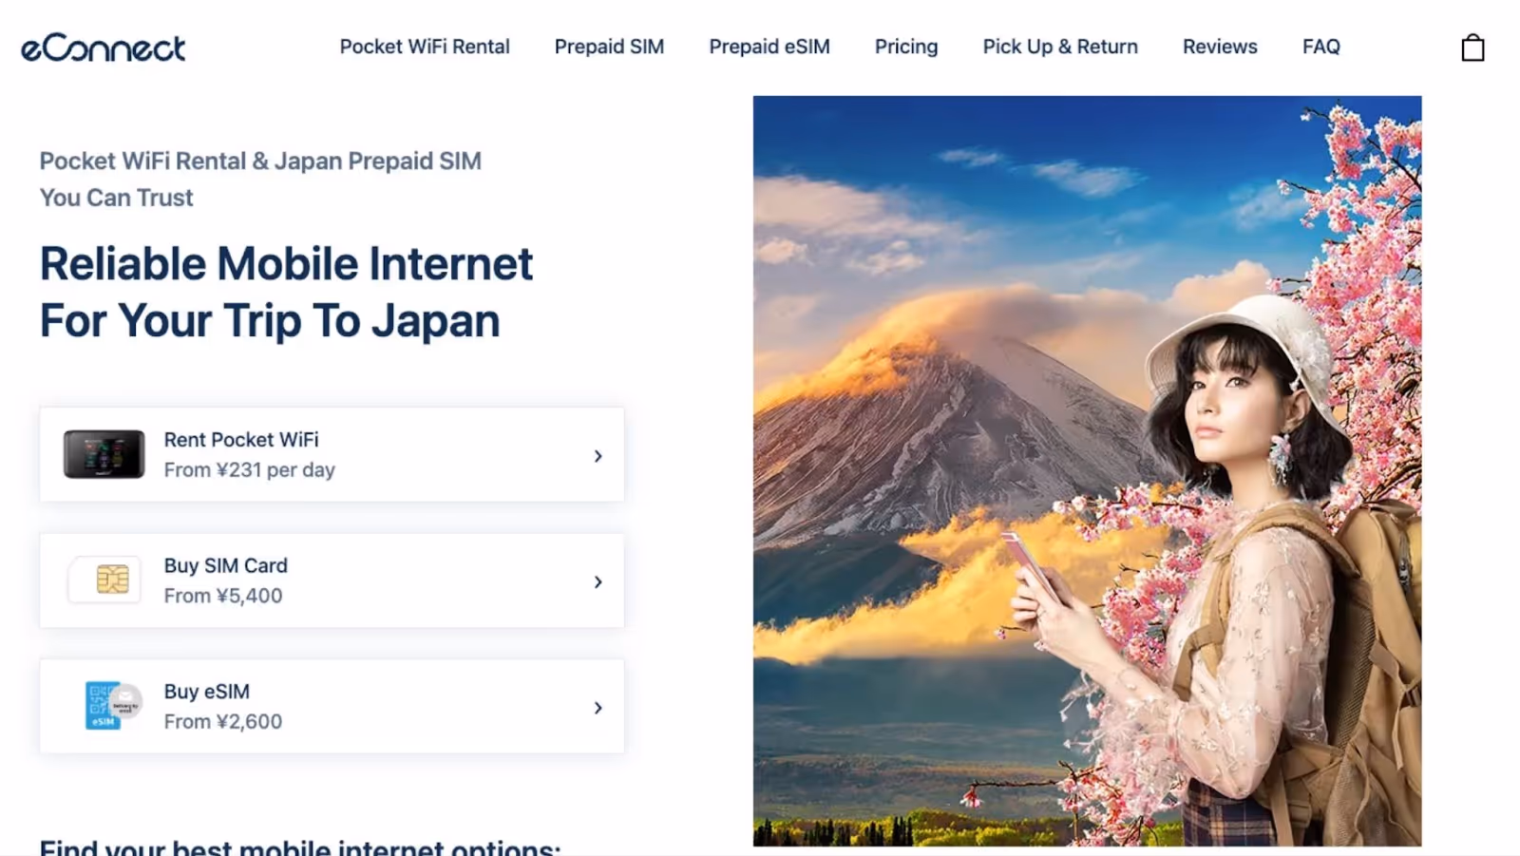Choose Buy eSIM from ¥2,600 option
1520x856 pixels.
(332, 707)
